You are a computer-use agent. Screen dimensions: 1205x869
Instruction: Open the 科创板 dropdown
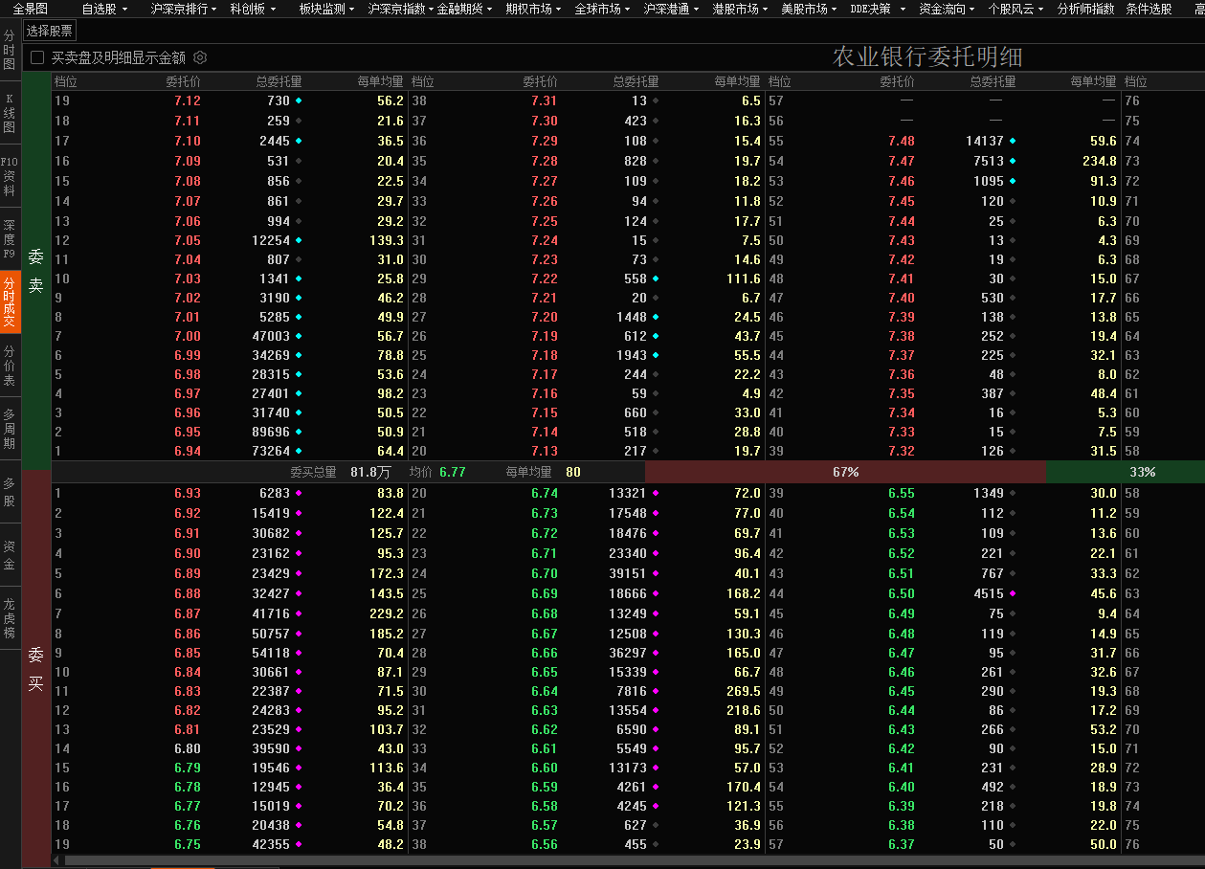click(253, 9)
